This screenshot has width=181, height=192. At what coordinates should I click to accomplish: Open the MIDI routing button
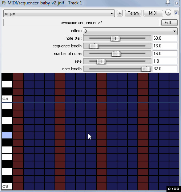pos(153,13)
